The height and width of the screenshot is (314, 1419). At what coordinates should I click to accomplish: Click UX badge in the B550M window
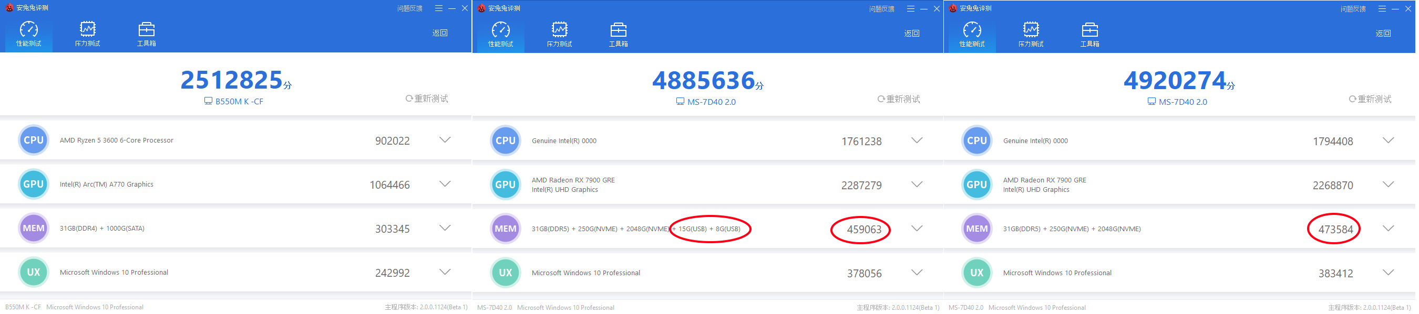(x=34, y=272)
